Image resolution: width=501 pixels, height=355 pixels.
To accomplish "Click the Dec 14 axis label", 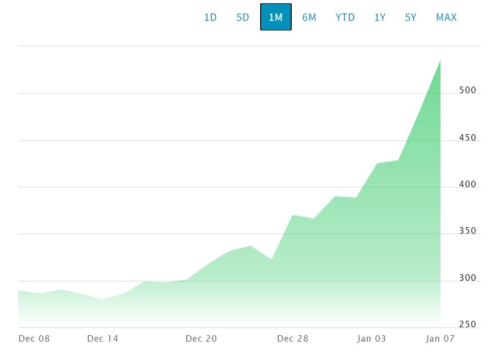I will [102, 338].
